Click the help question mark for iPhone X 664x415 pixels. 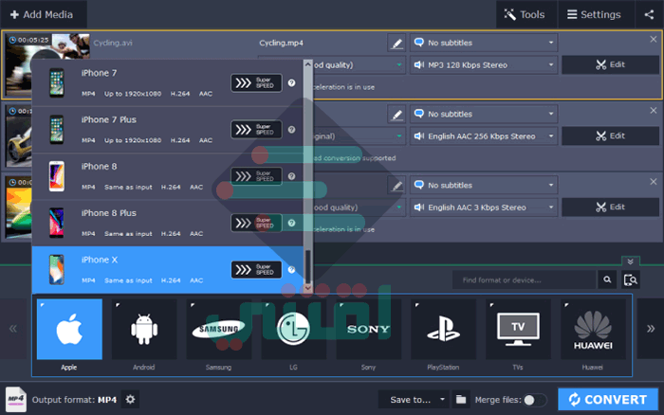point(291,269)
